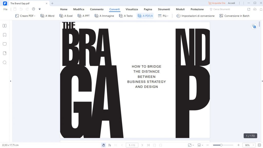
Task: Click the zoom slider handle
Action: pos(221,145)
